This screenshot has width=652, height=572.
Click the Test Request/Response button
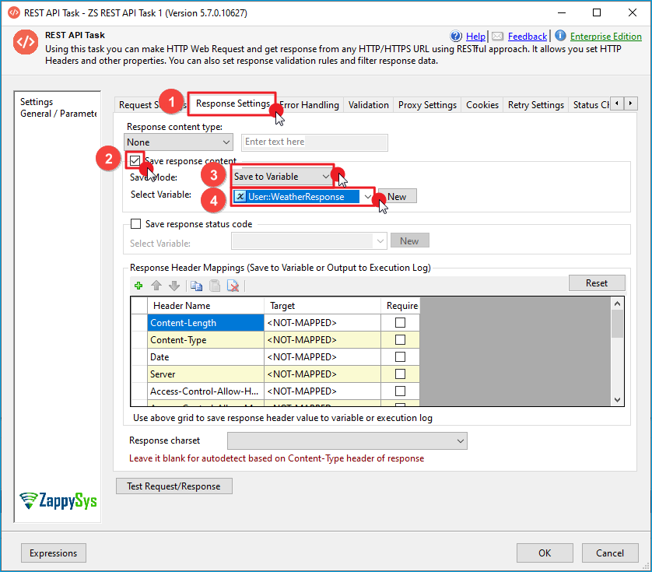(174, 486)
